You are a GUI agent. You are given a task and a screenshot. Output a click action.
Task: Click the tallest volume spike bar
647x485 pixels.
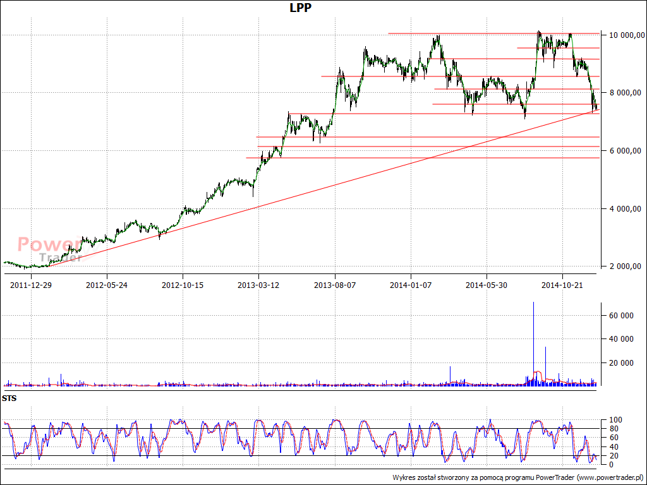pyautogui.click(x=533, y=344)
